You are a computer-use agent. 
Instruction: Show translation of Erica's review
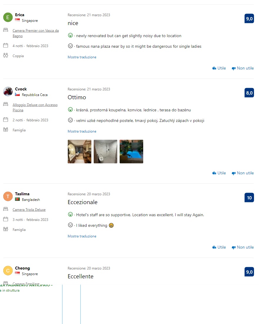(82, 57)
